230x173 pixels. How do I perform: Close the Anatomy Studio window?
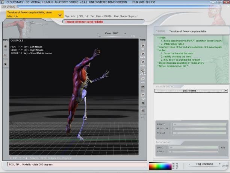click(x=226, y=2)
